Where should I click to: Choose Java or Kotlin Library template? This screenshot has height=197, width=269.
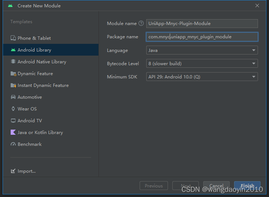click(x=51, y=132)
